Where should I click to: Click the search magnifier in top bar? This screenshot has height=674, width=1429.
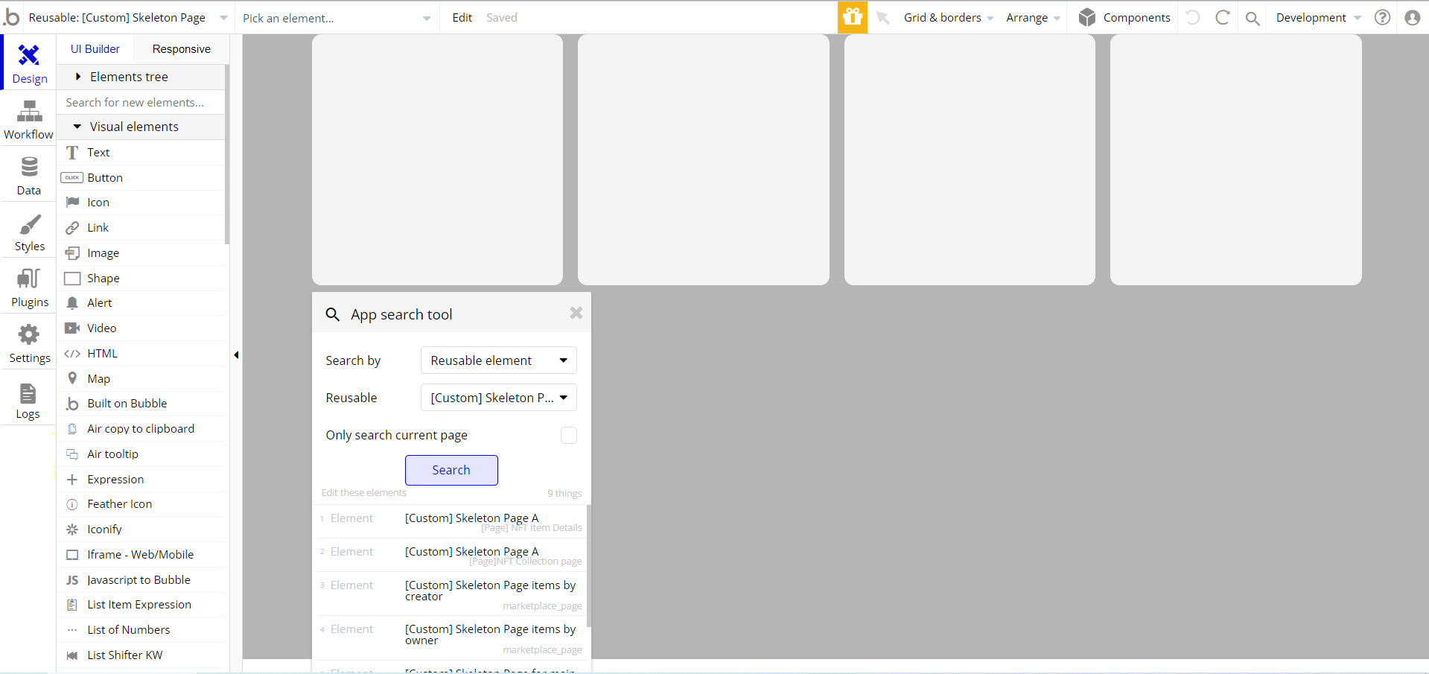click(1253, 18)
